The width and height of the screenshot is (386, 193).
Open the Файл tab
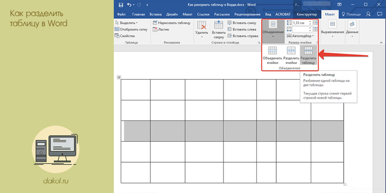[121, 14]
